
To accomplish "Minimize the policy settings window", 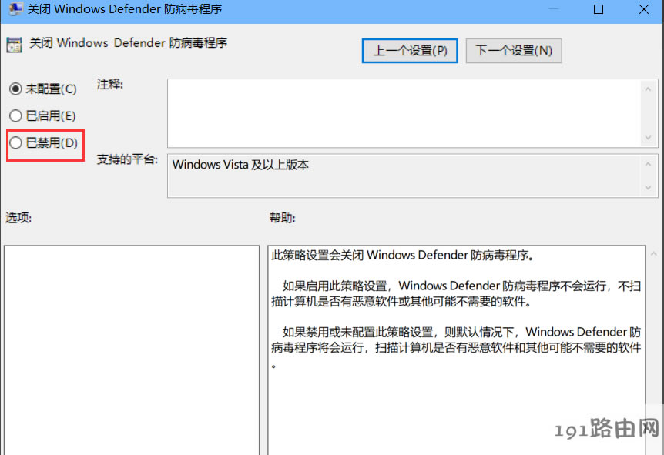I will tap(554, 9).
